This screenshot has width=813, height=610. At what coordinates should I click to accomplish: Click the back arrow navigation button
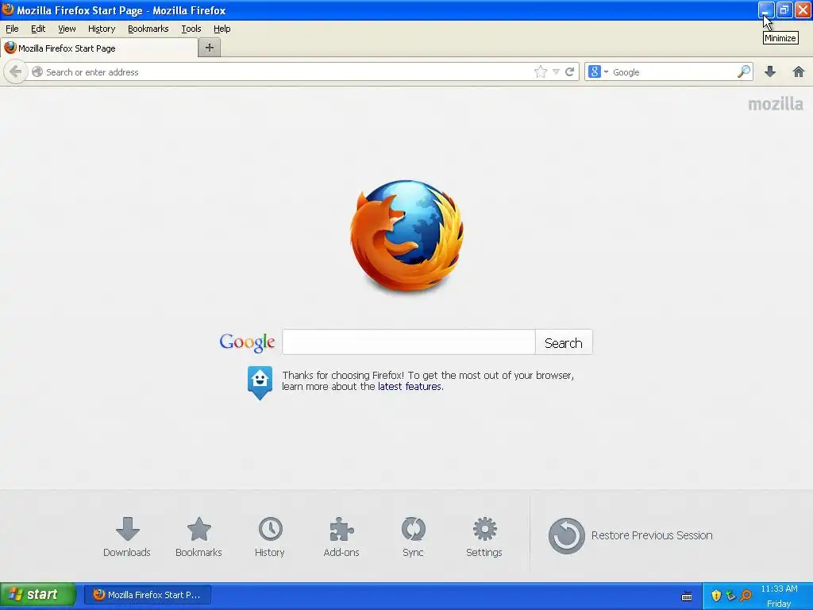point(15,71)
